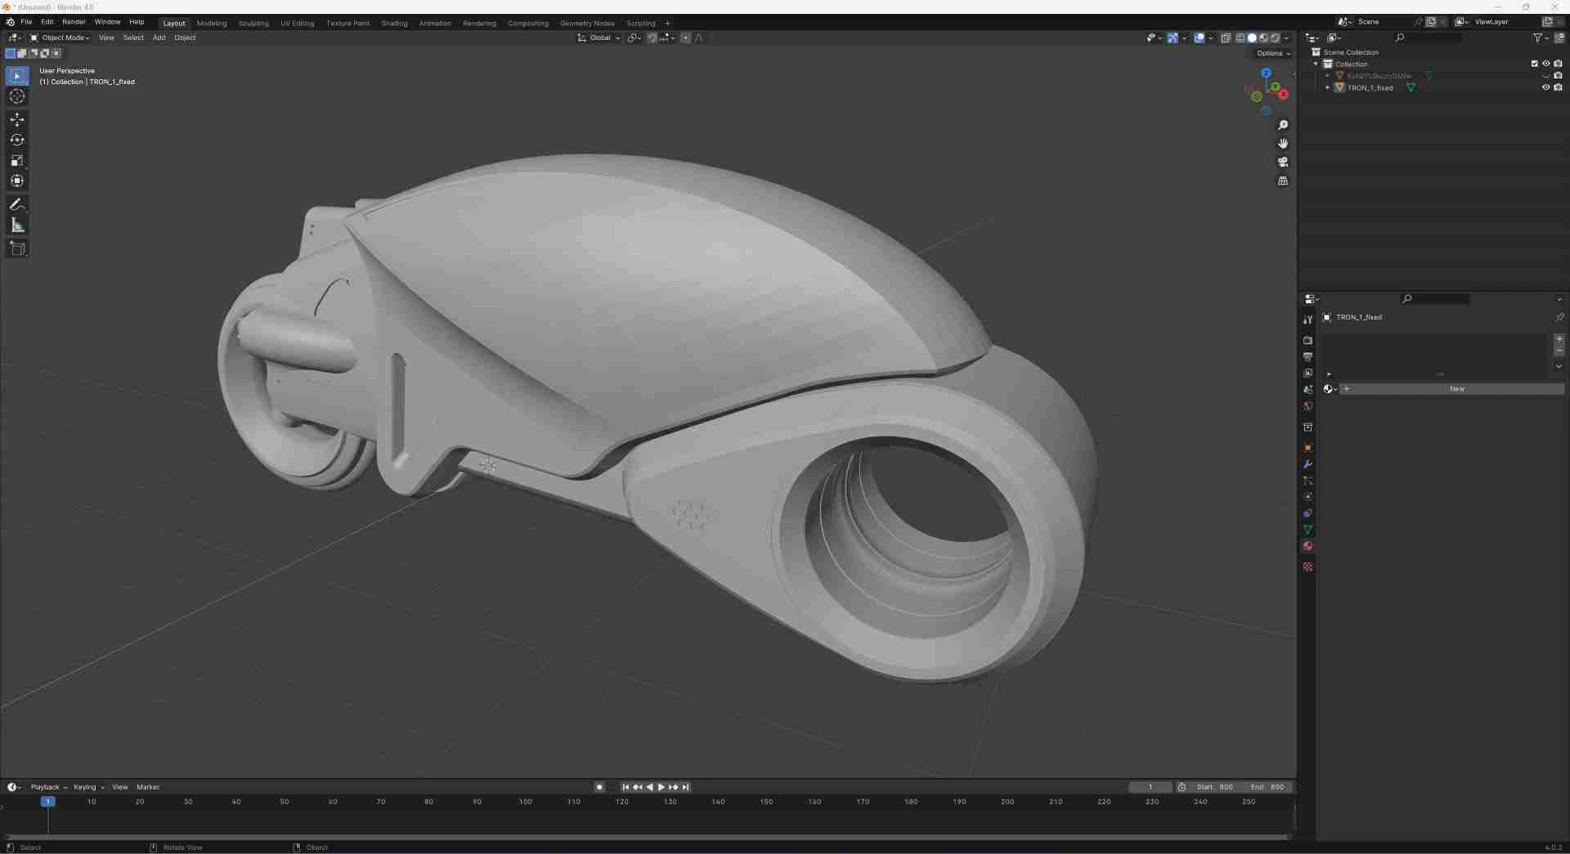Open the Material properties tab
1570x854 pixels.
1308,546
